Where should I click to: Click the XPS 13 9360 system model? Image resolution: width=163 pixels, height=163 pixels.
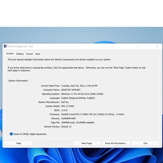coord(68,106)
